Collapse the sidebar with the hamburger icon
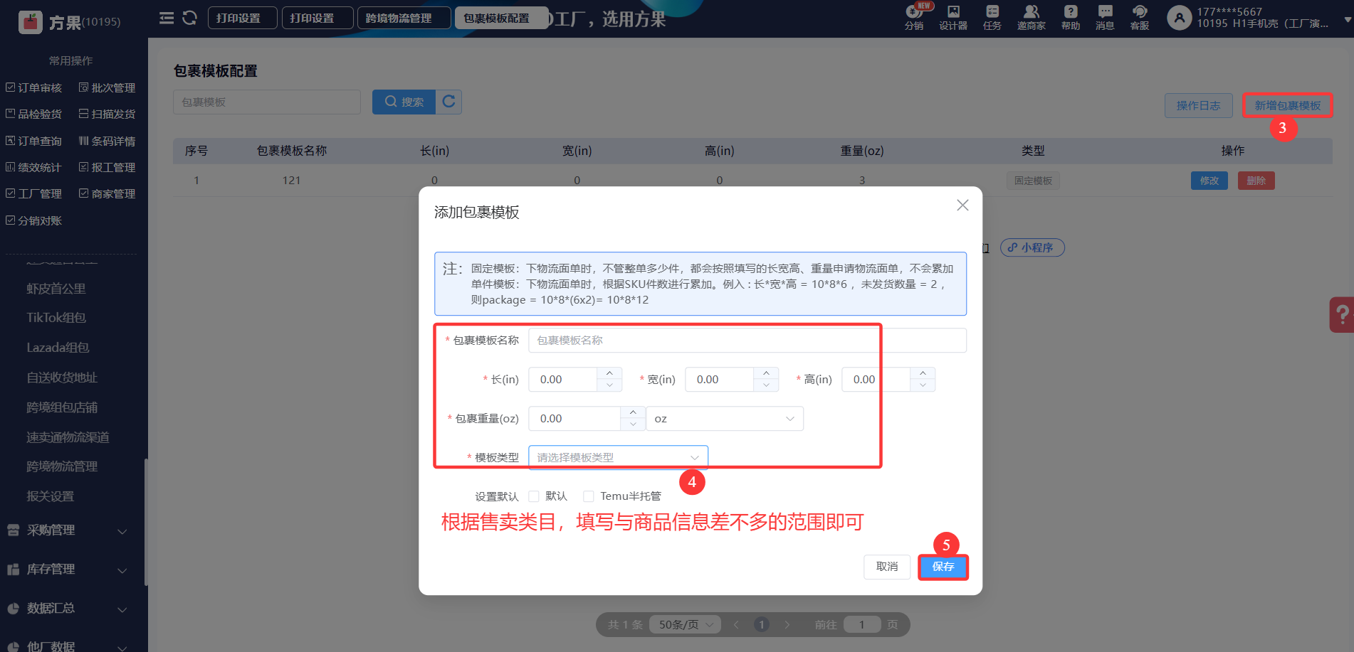Image resolution: width=1354 pixels, height=652 pixels. click(x=167, y=18)
